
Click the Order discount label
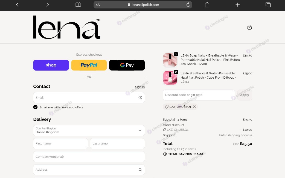pyautogui.click(x=173, y=125)
